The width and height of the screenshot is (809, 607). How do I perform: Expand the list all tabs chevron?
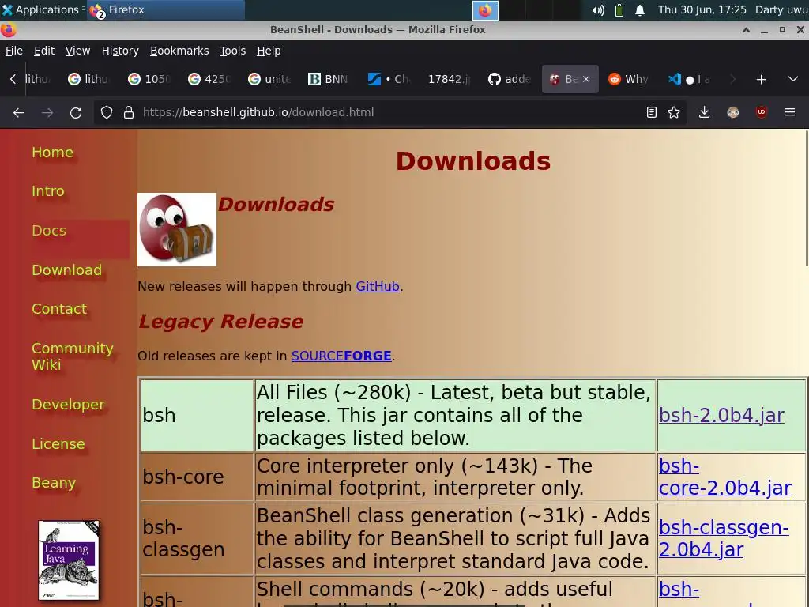pyautogui.click(x=793, y=80)
